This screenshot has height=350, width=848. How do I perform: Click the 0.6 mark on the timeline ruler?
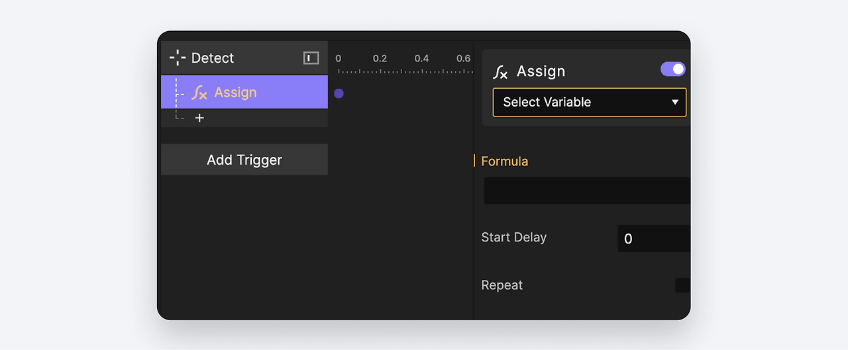[464, 58]
